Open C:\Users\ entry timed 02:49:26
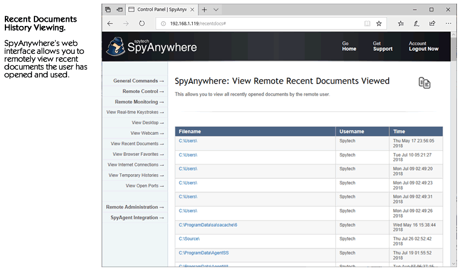Viewport: 460px width, 269px height. 188,210
